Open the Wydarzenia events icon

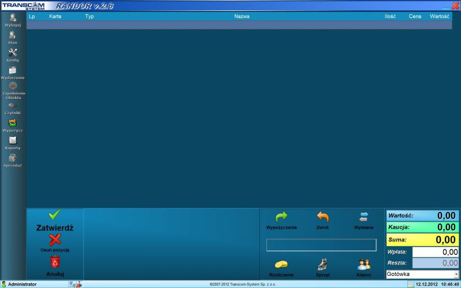coord(13,71)
